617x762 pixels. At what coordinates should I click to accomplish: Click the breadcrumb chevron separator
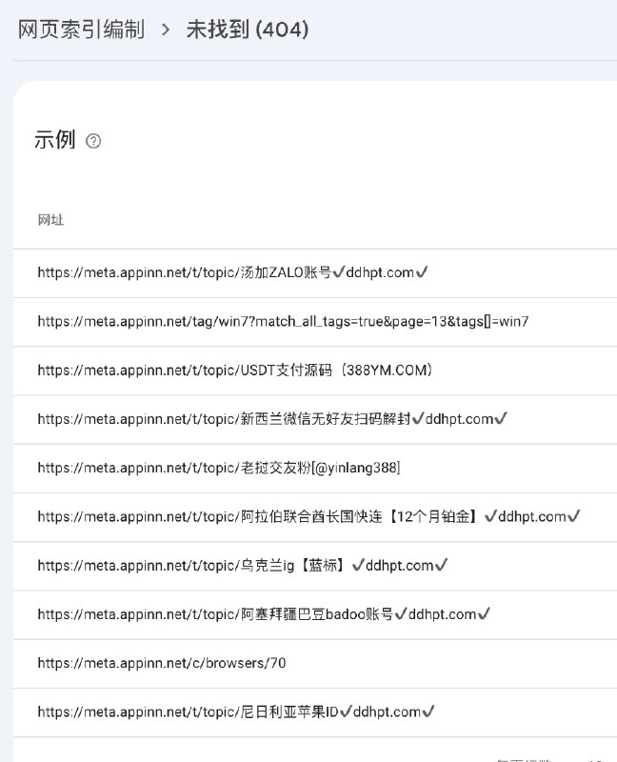click(166, 30)
